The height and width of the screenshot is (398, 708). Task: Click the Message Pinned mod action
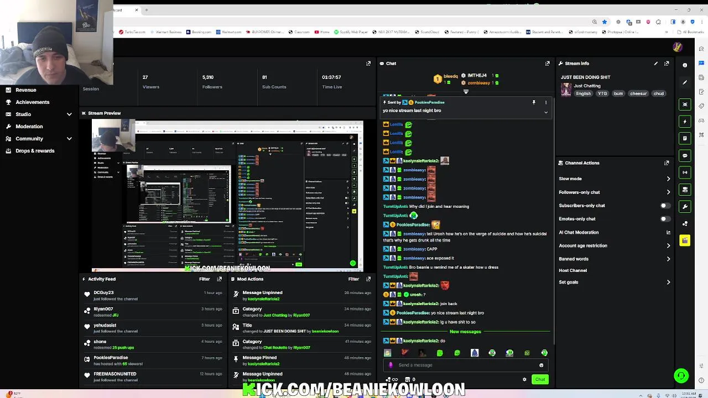(259, 358)
